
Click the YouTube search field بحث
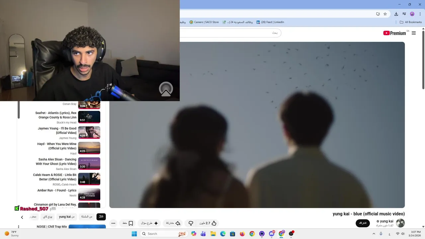tap(230, 33)
